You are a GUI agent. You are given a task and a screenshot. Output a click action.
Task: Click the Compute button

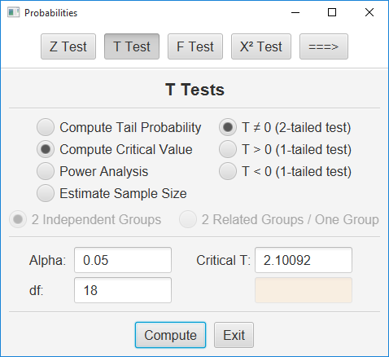[170, 335]
